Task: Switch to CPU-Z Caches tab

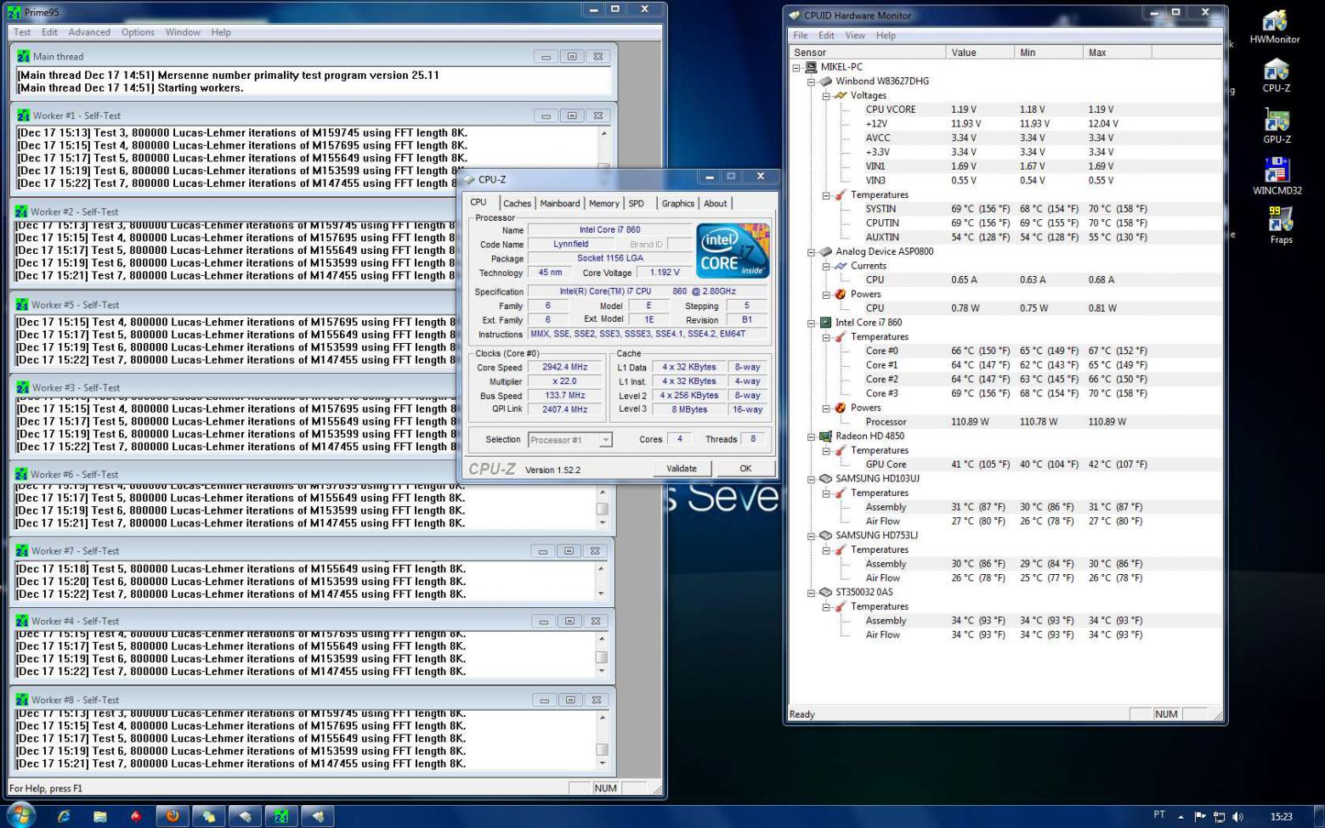Action: click(x=517, y=204)
